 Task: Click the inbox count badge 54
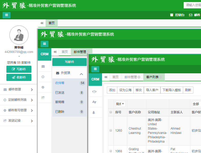(x=82, y=83)
